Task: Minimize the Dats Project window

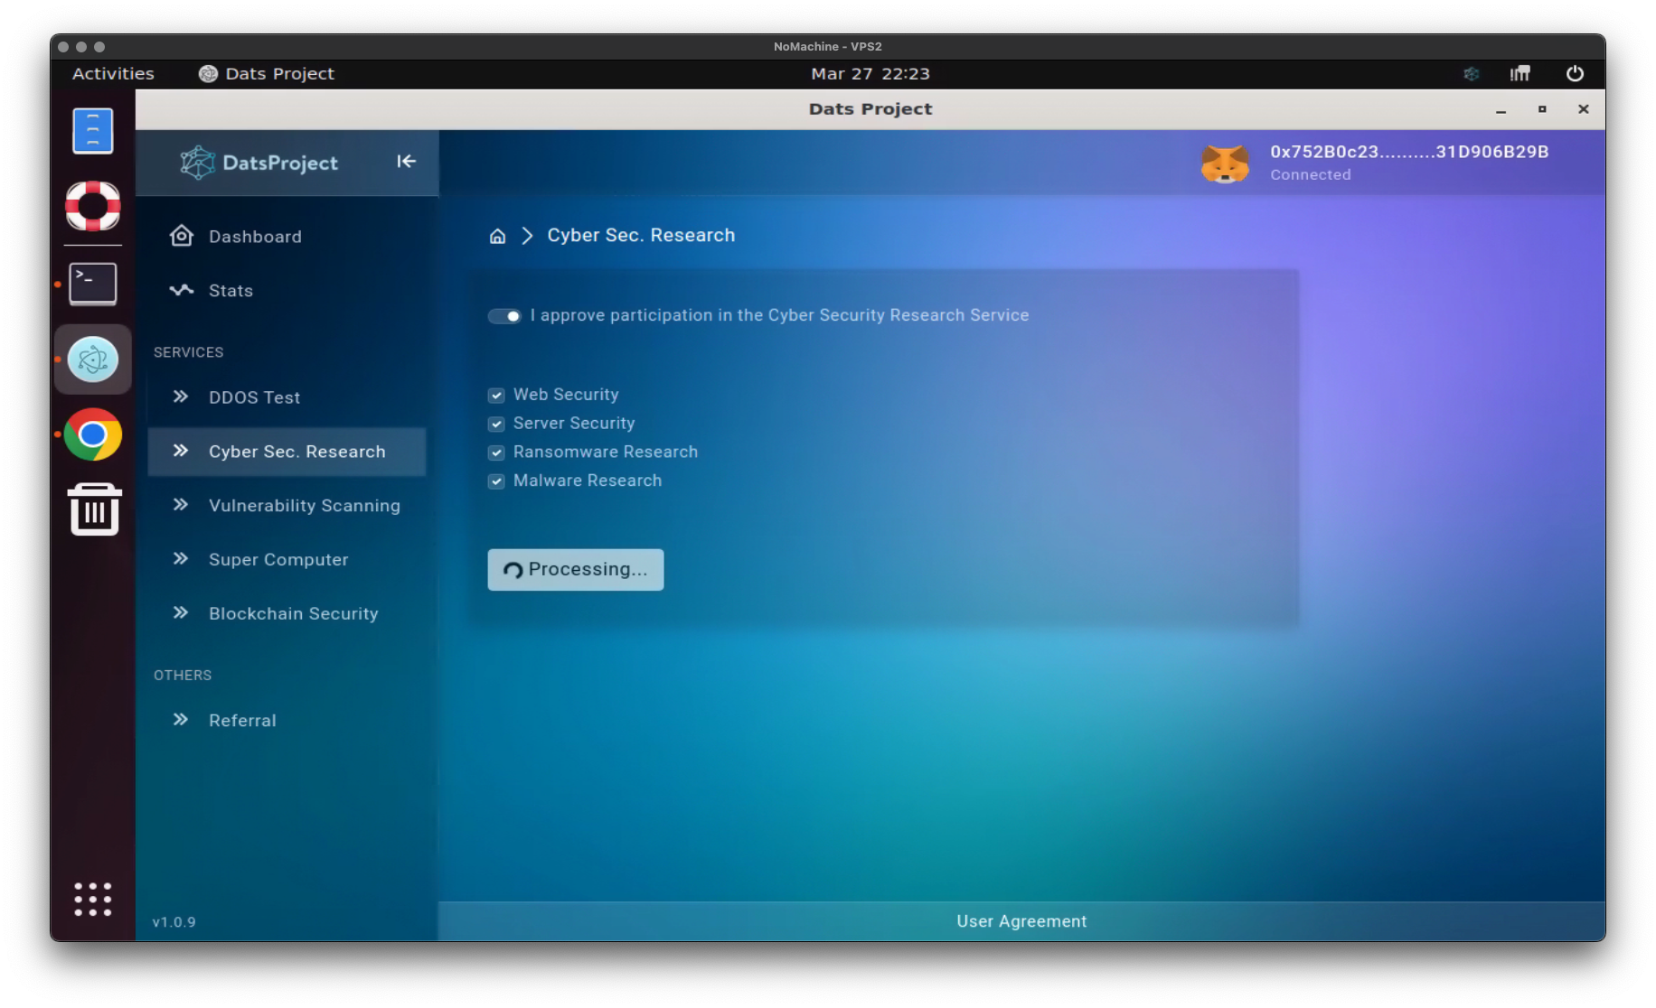Action: click(1501, 109)
